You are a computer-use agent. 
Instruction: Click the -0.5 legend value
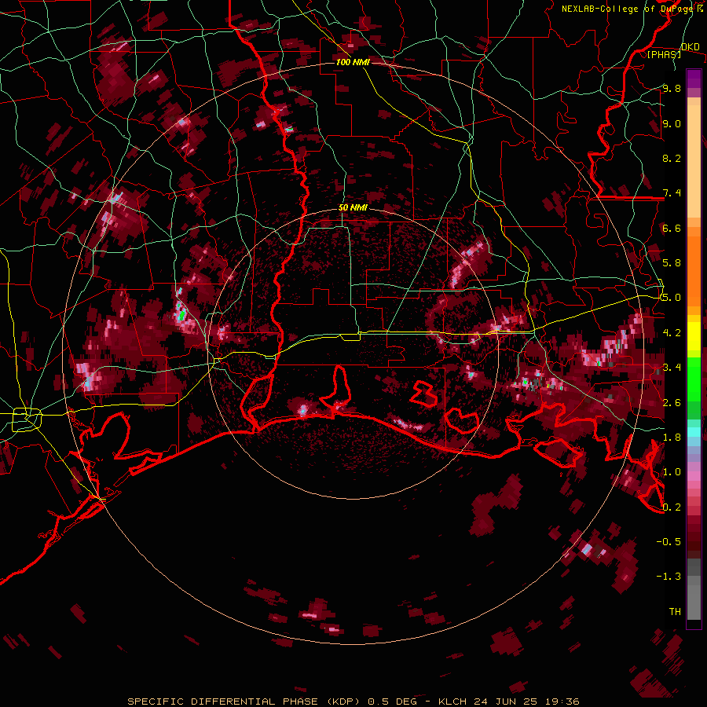[669, 542]
